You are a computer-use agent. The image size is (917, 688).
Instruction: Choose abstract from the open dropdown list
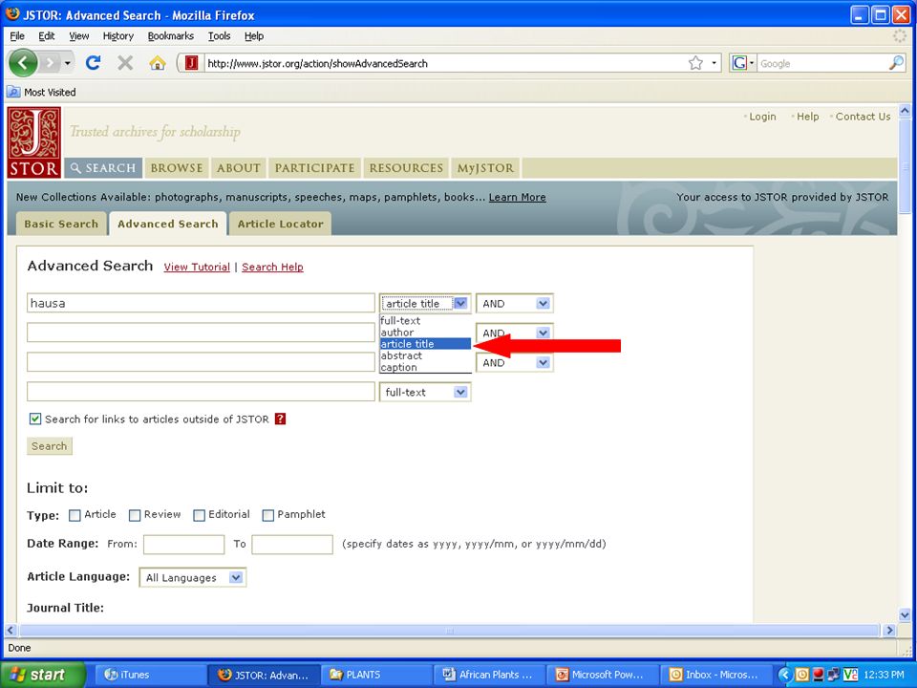click(425, 355)
